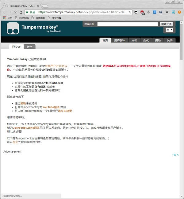Select the 特色 sub-tab
Viewport: 184px width, 199px height.
coord(29,47)
